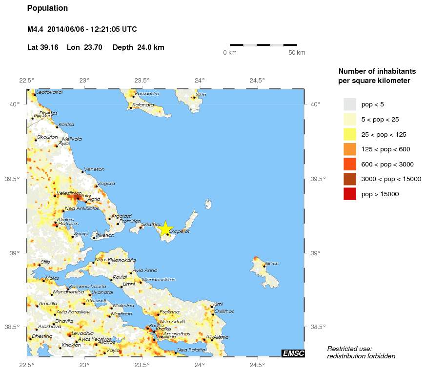This screenshot has height=372, width=426.
Task: Select the Skopelos city marker dot
Action: coord(168,234)
